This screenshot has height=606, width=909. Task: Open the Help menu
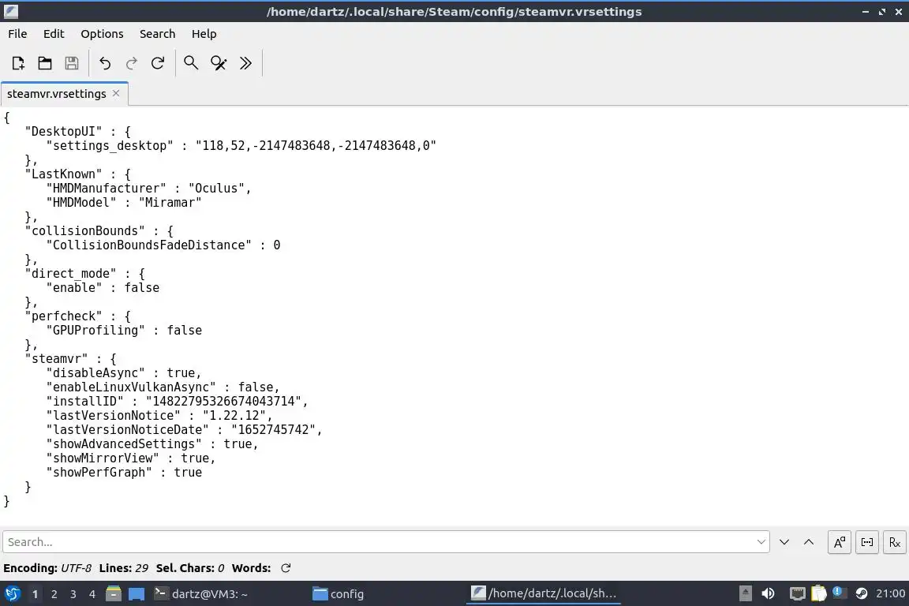(x=204, y=34)
